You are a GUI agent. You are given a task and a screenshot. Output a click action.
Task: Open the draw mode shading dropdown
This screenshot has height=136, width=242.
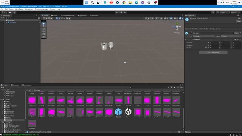(x=147, y=18)
